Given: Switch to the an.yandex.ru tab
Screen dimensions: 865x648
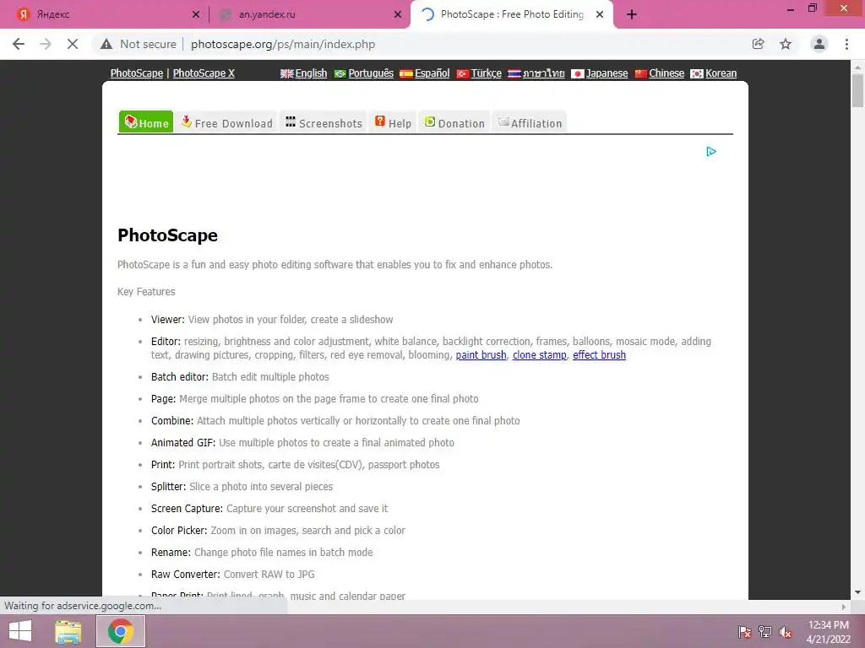Looking at the screenshot, I should [x=309, y=14].
